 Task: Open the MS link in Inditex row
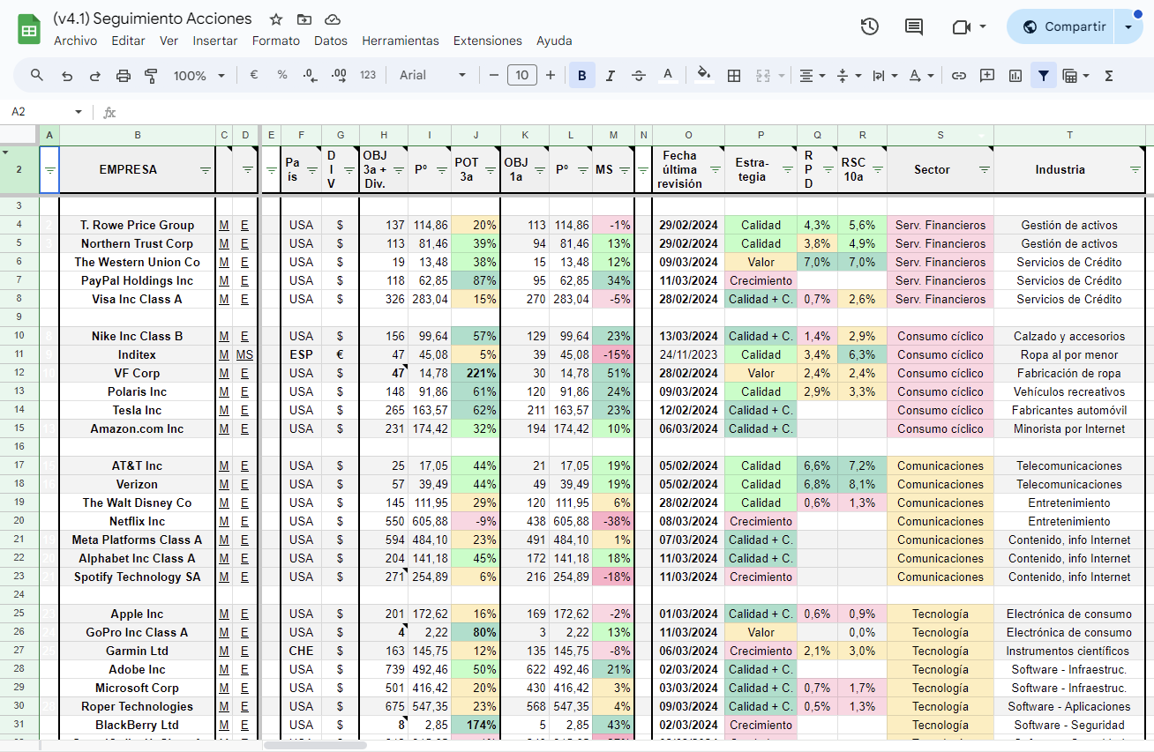(x=244, y=354)
